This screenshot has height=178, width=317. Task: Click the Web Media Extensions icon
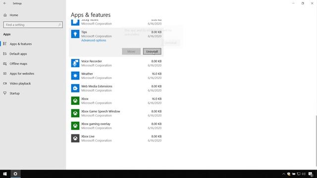click(75, 88)
